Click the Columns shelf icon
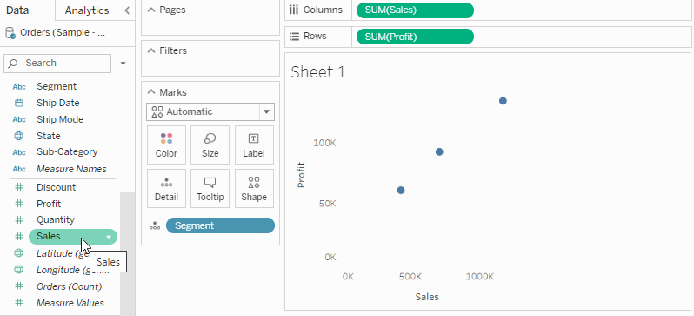This screenshot has width=694, height=316. pyautogui.click(x=294, y=10)
